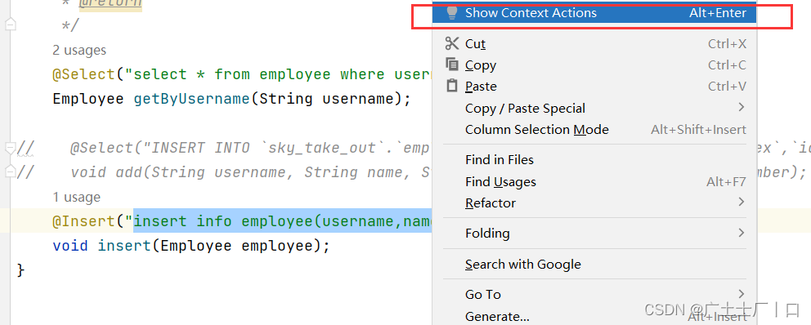Click the void keyword before insert

[x=70, y=246]
